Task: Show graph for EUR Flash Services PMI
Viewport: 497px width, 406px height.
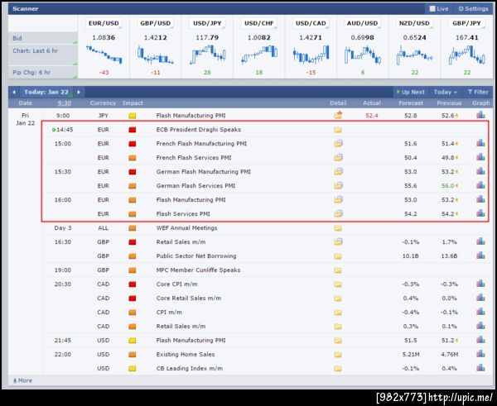Action: click(480, 213)
